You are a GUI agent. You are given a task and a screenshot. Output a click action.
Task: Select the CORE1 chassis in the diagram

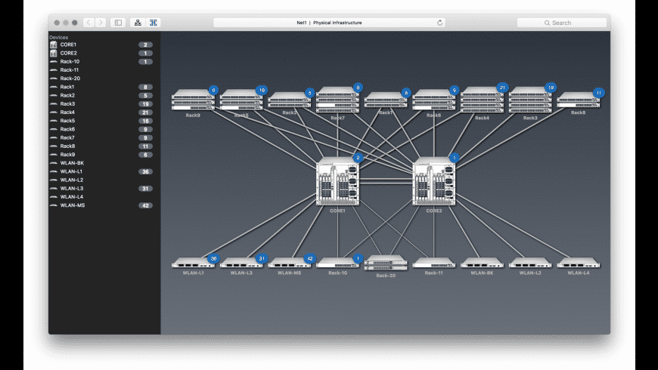point(337,181)
